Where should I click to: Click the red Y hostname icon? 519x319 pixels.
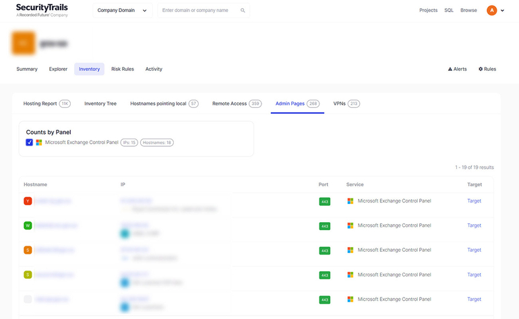pyautogui.click(x=28, y=201)
